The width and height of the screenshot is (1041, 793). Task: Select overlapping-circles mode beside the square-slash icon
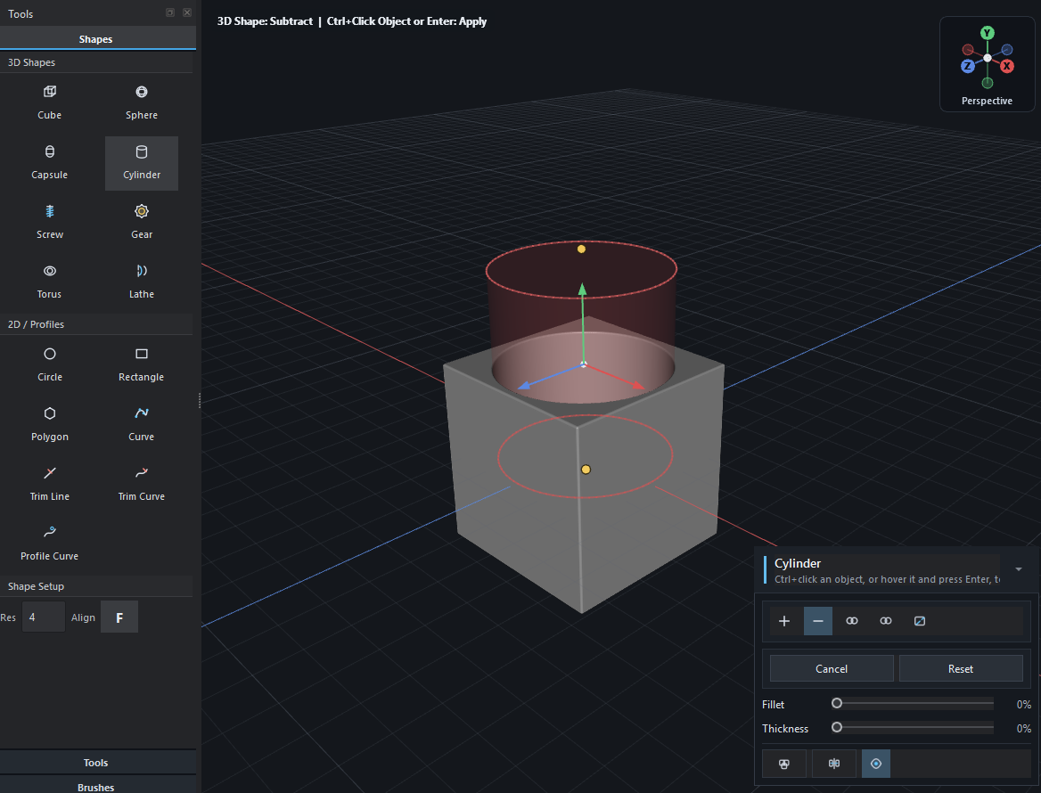tap(886, 621)
